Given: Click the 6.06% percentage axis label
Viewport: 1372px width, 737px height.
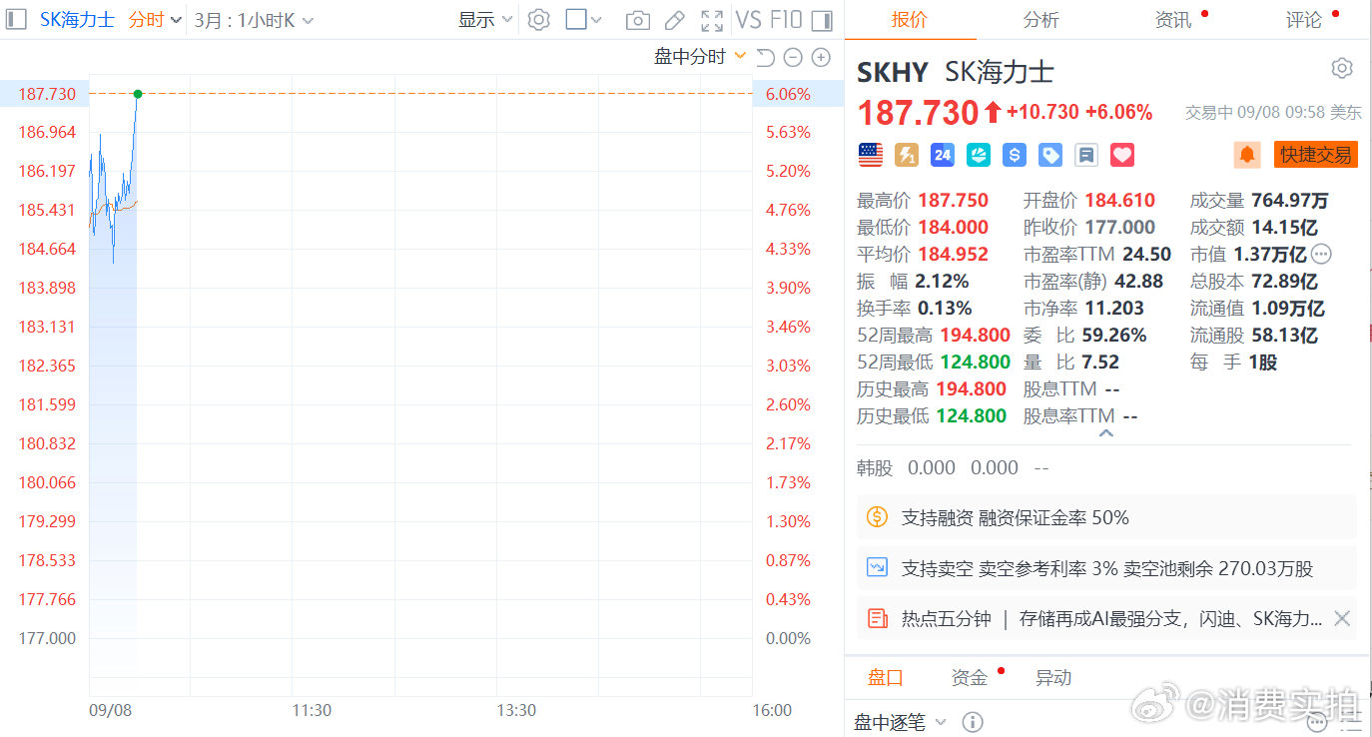Looking at the screenshot, I should click(788, 94).
